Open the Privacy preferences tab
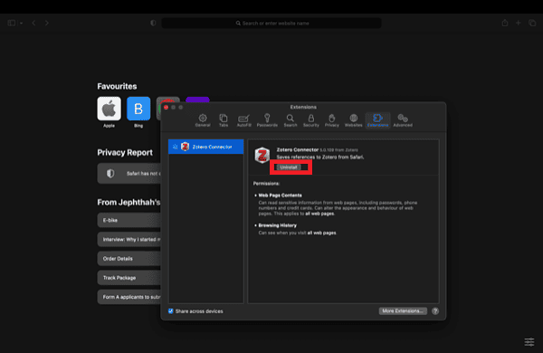 point(332,120)
